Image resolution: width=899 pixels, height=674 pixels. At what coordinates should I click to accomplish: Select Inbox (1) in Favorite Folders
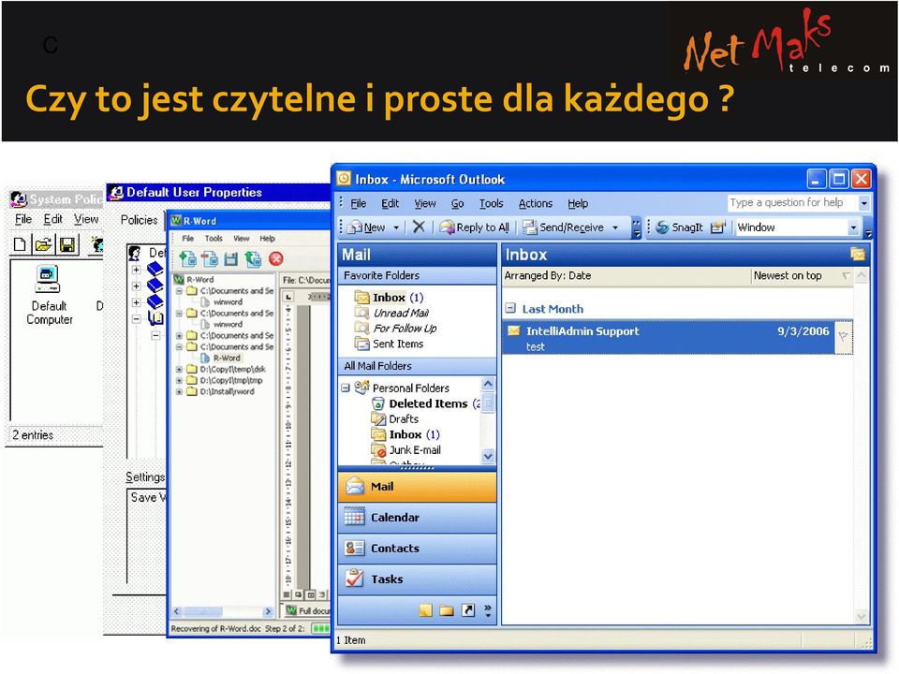click(390, 298)
